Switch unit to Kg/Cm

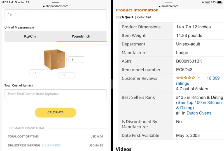(30, 36)
